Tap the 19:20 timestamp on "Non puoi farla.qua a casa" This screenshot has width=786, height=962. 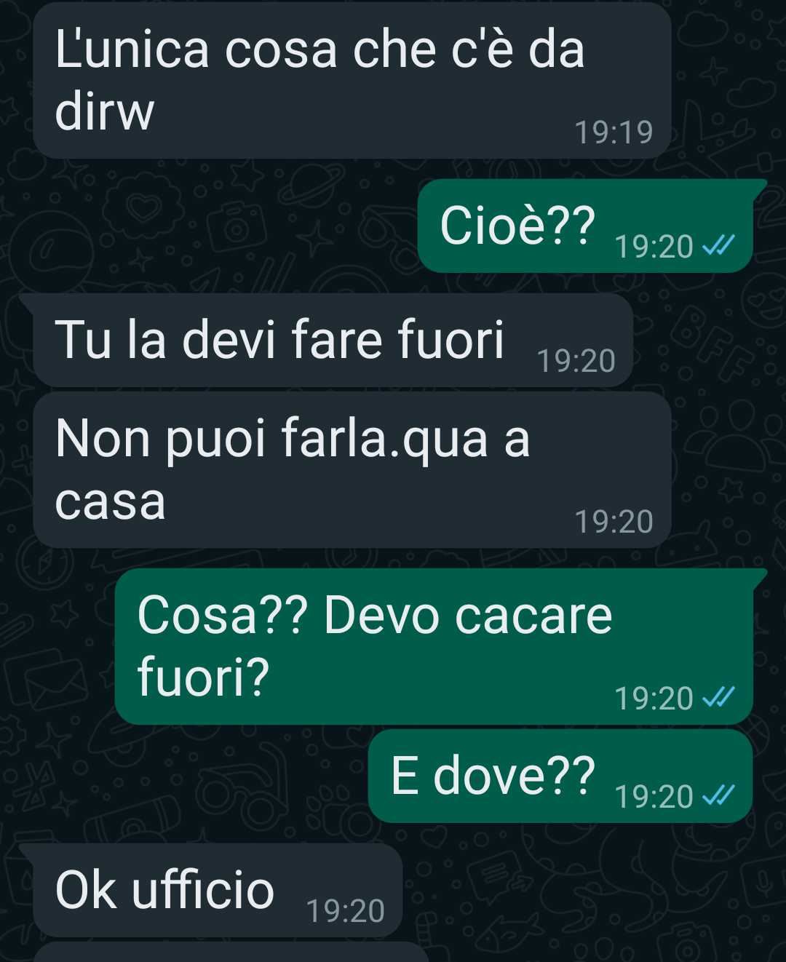coord(614,522)
